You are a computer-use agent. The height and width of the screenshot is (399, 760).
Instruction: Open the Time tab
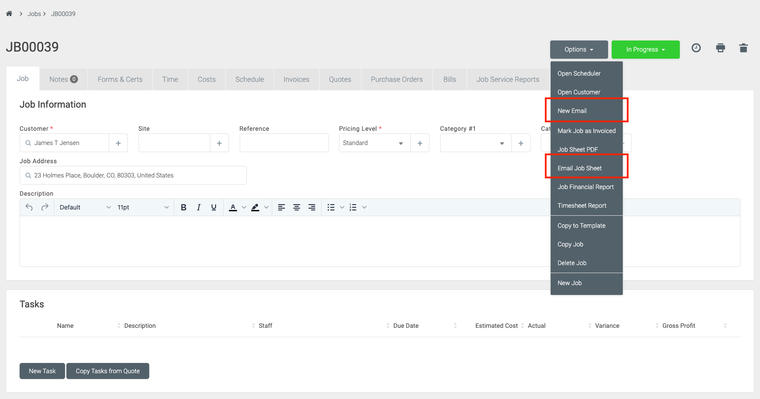(x=170, y=79)
